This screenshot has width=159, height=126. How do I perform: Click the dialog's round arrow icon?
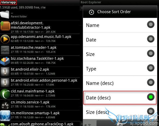point(91,12)
